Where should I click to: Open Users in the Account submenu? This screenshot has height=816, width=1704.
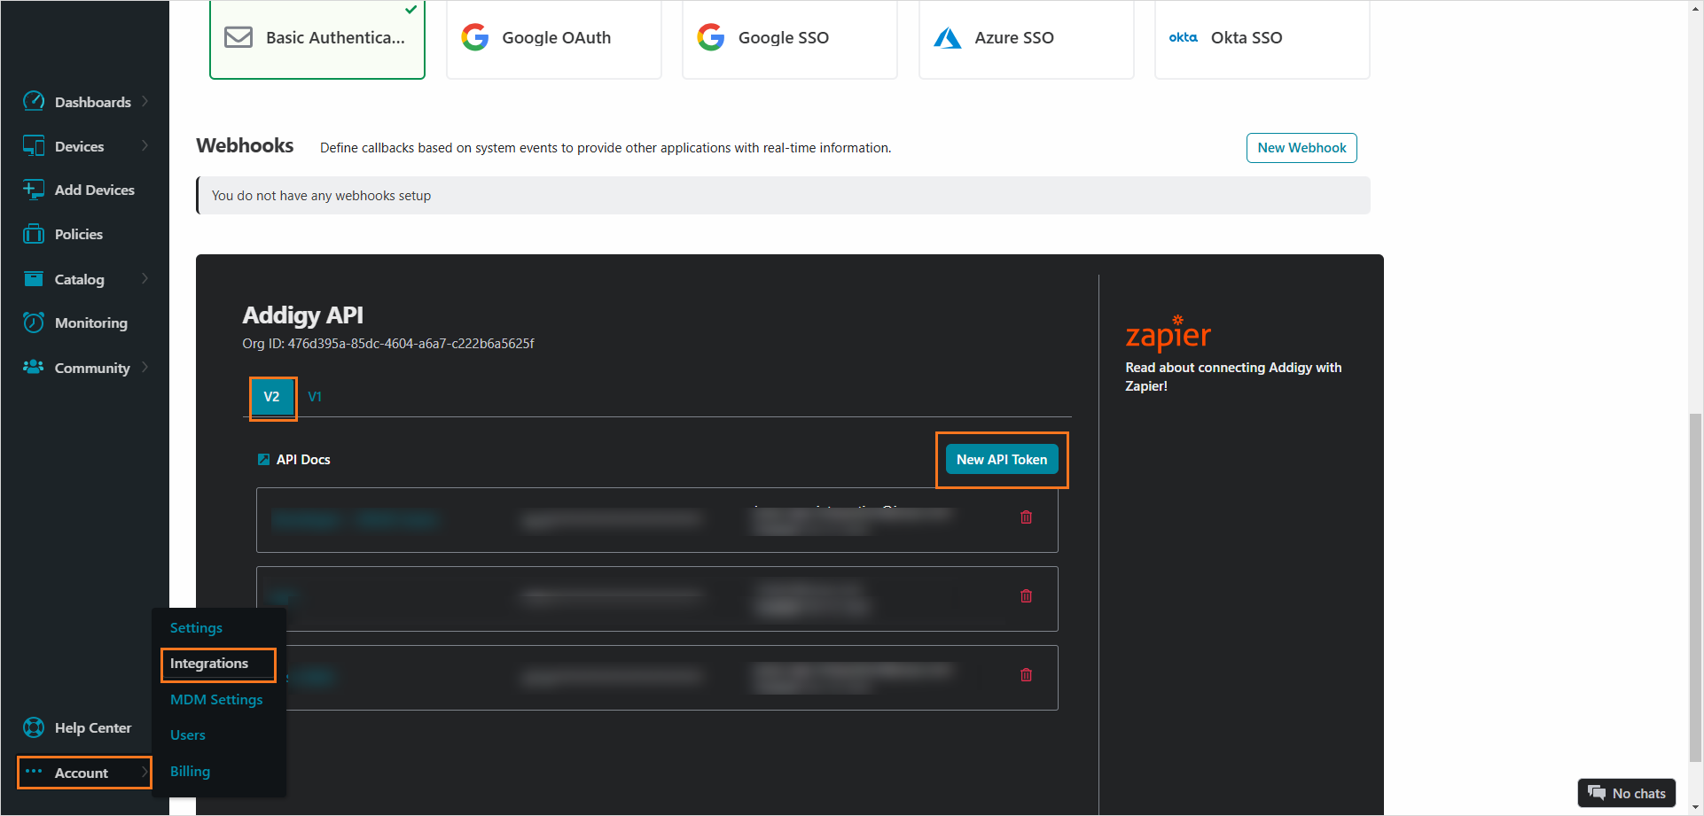tap(188, 735)
